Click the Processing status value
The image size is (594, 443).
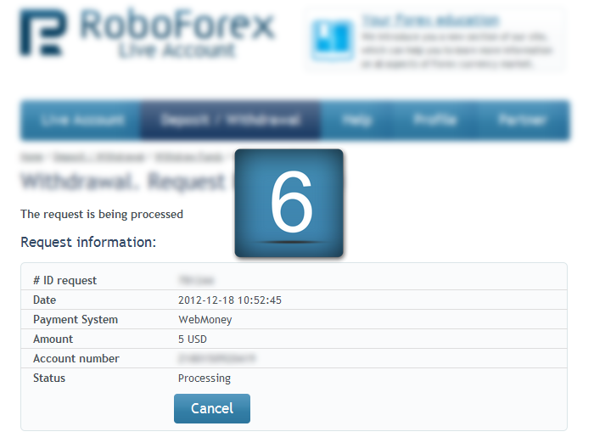point(205,379)
